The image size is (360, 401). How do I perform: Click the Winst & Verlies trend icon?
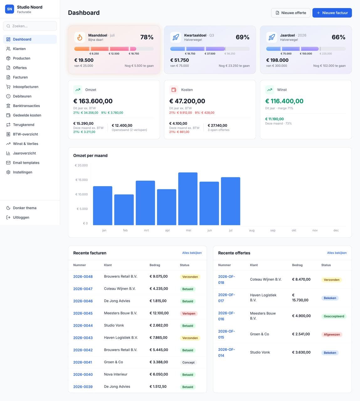pos(8,144)
